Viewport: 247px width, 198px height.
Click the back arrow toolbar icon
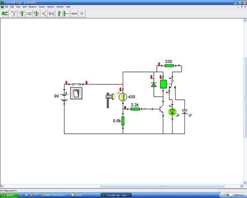tap(82, 14)
